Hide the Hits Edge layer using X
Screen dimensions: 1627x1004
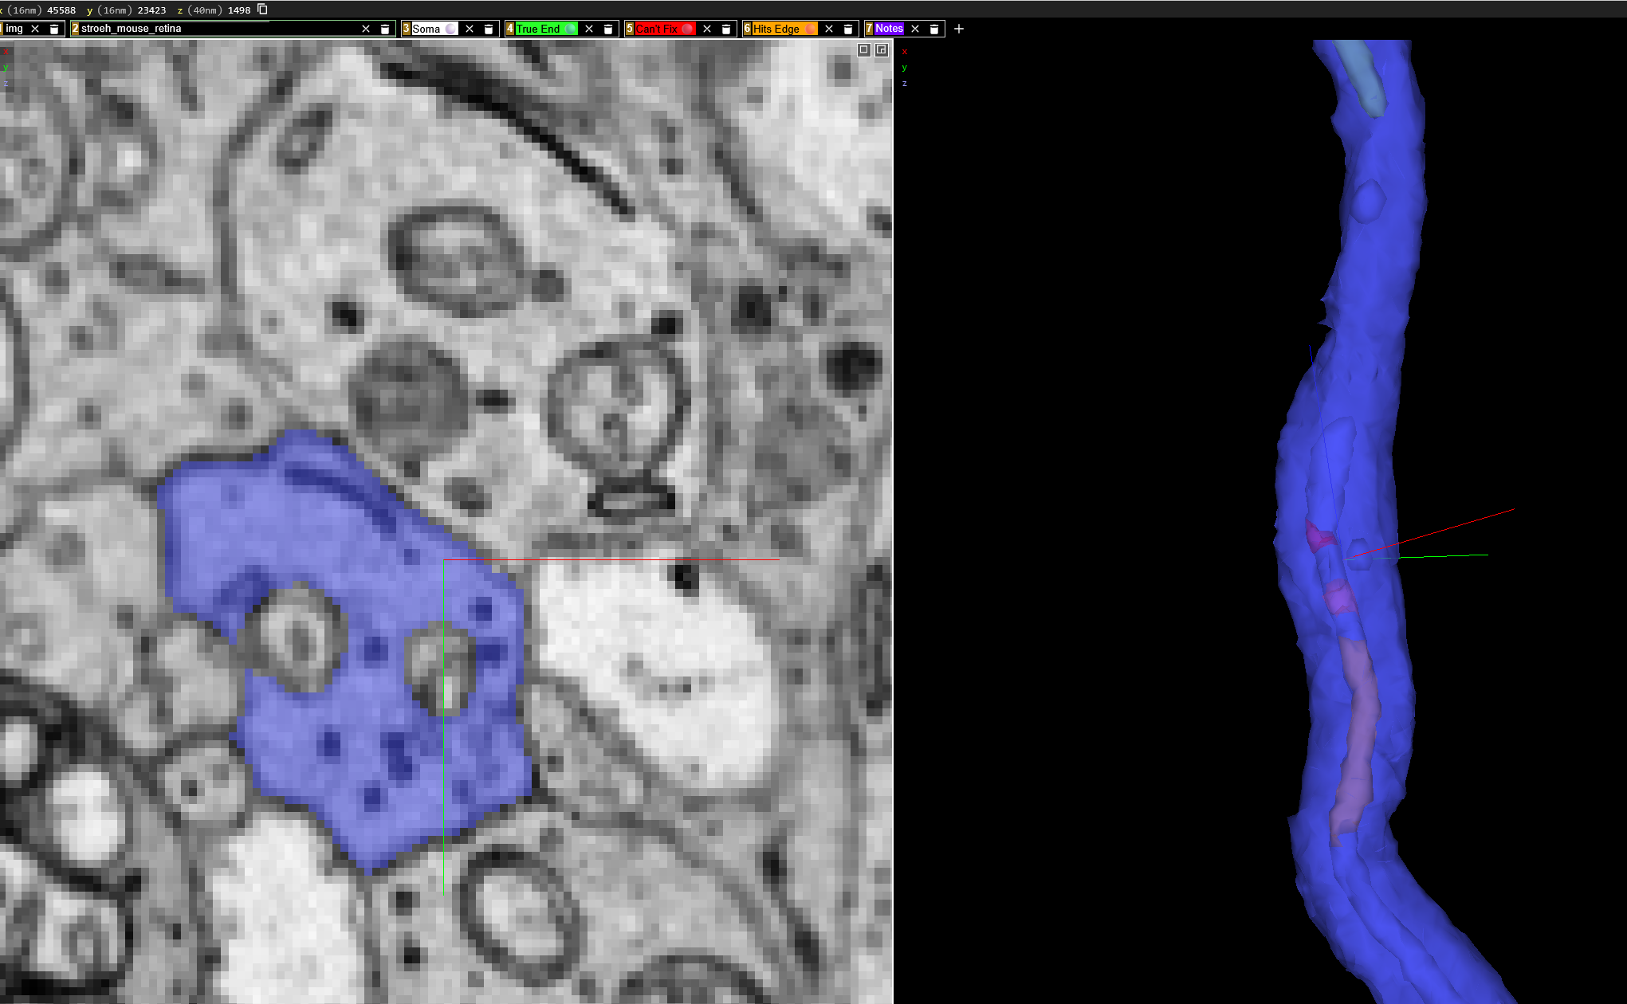click(829, 29)
